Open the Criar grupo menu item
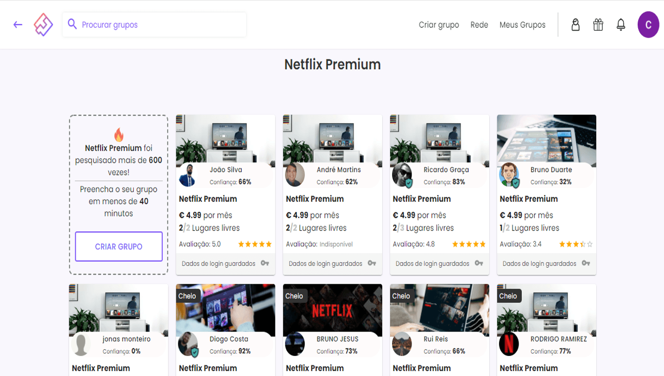664x376 pixels. coord(439,25)
